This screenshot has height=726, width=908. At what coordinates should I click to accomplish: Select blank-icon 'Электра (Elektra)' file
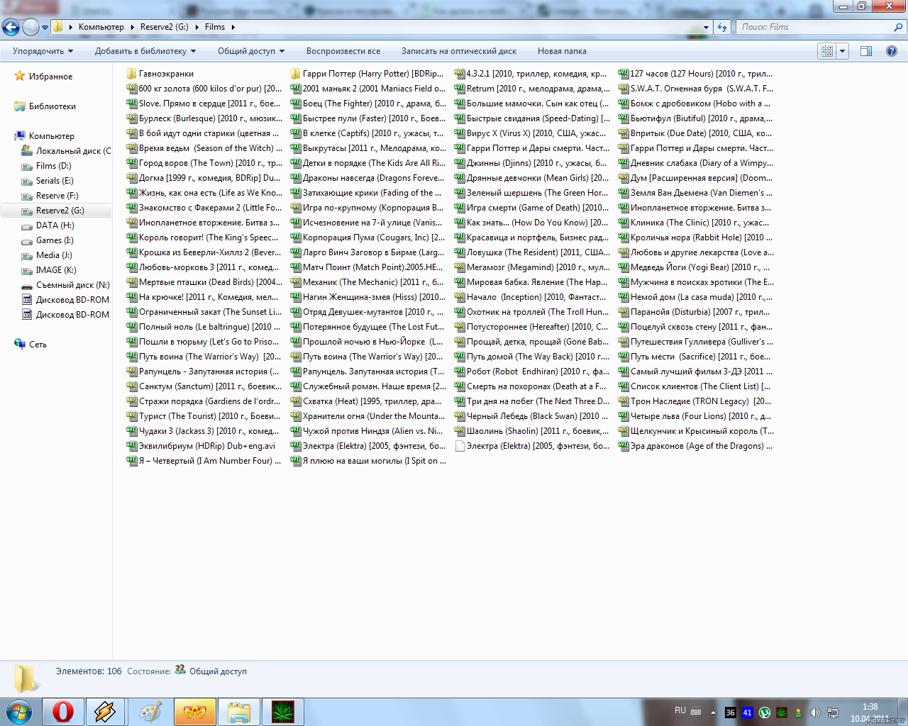tap(531, 446)
